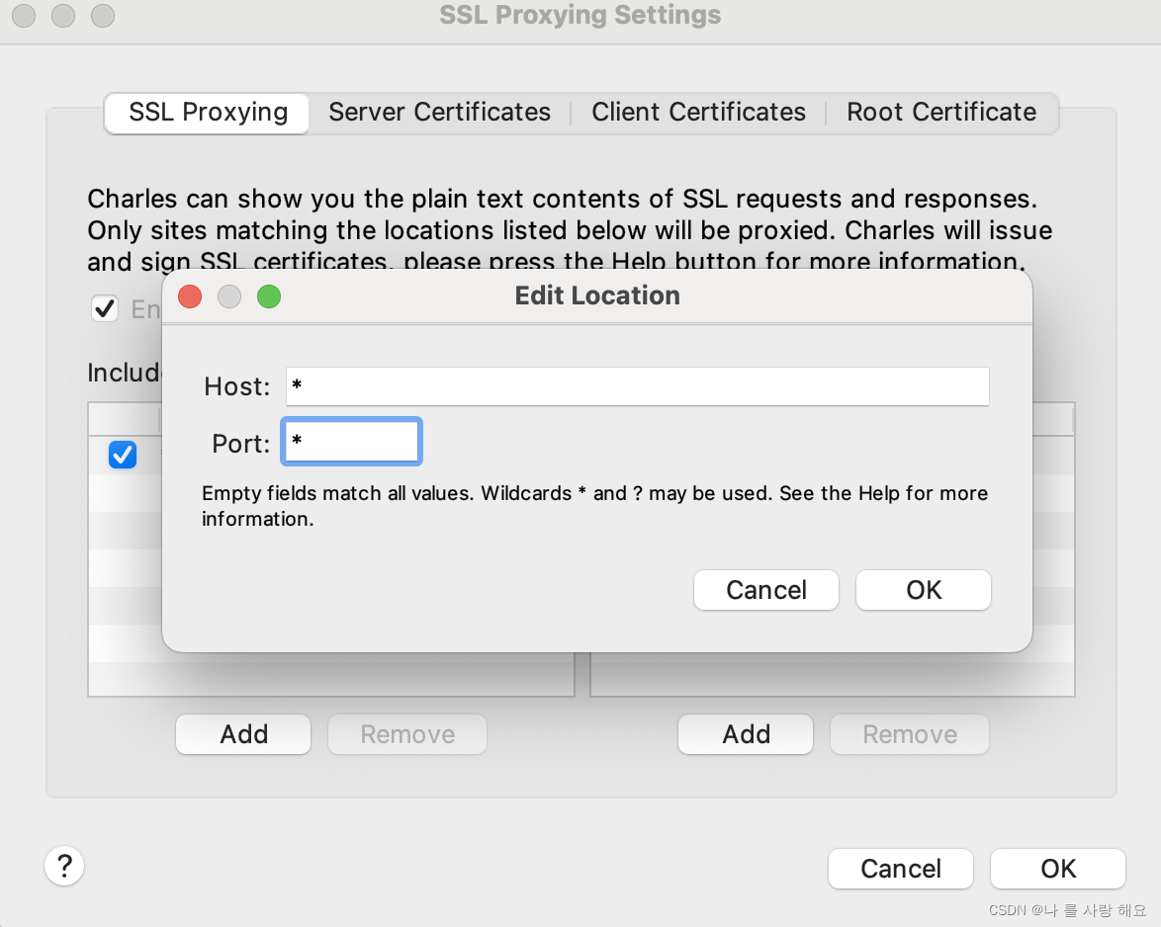Click the Host input field
The width and height of the screenshot is (1161, 927).
pyautogui.click(x=638, y=386)
